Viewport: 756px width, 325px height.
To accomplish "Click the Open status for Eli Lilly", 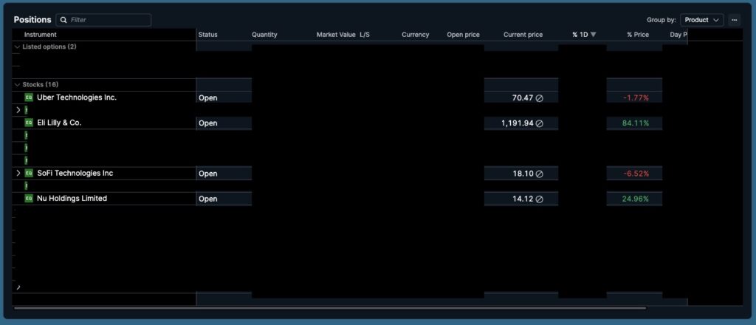I will 207,123.
